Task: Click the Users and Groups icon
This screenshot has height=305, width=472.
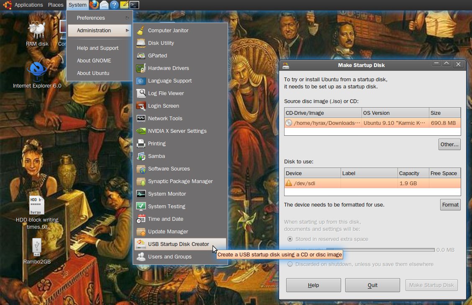Action: [x=141, y=257]
